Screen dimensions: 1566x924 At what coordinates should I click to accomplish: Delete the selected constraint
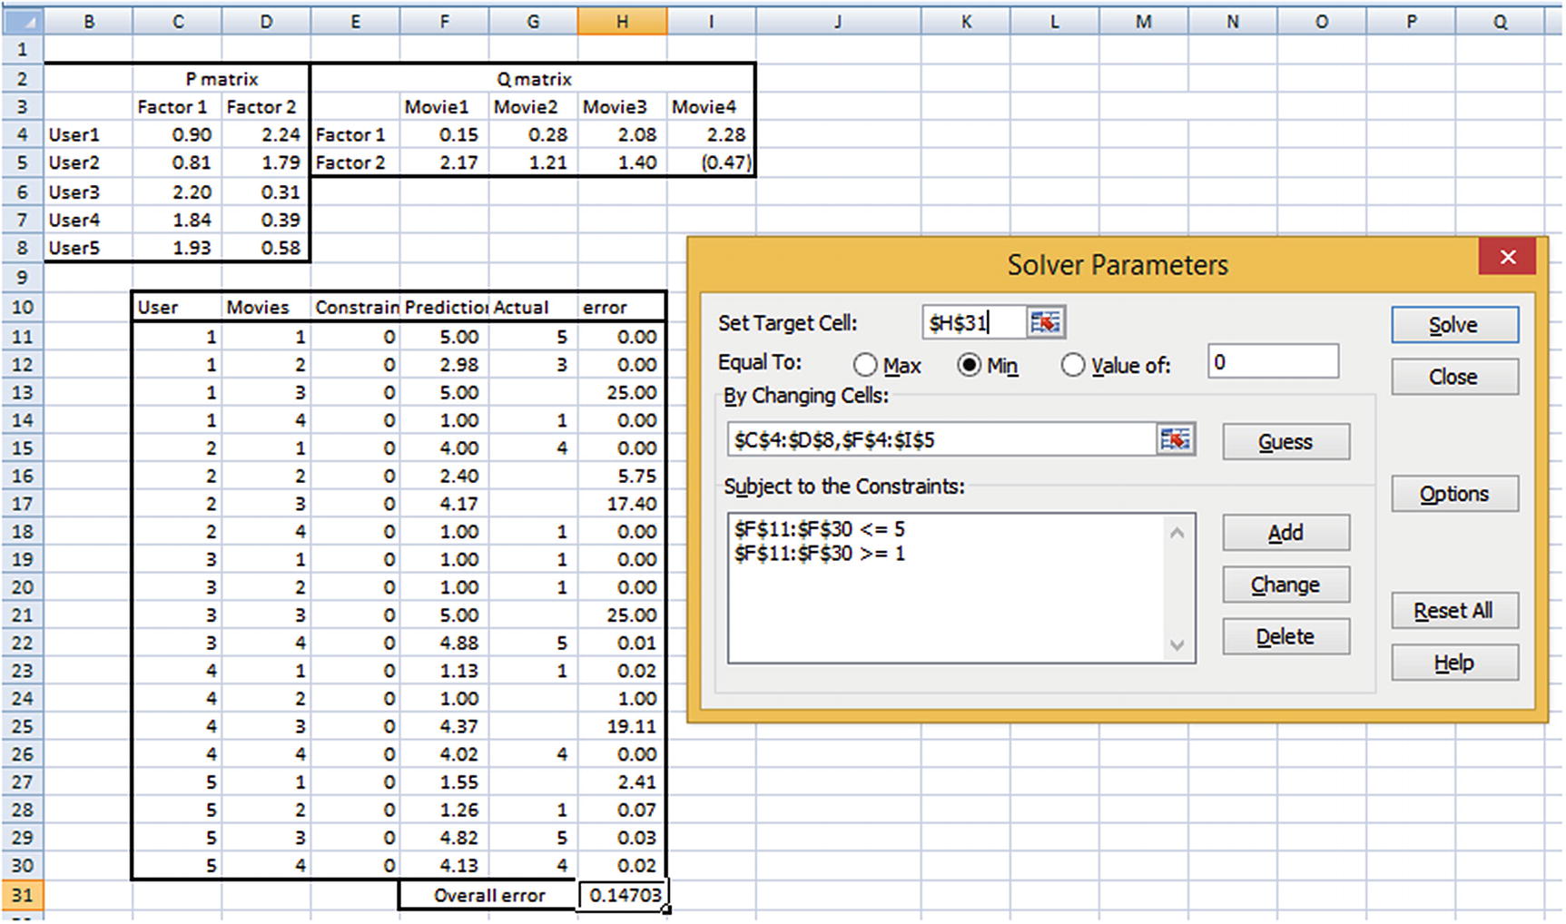[x=1285, y=637]
